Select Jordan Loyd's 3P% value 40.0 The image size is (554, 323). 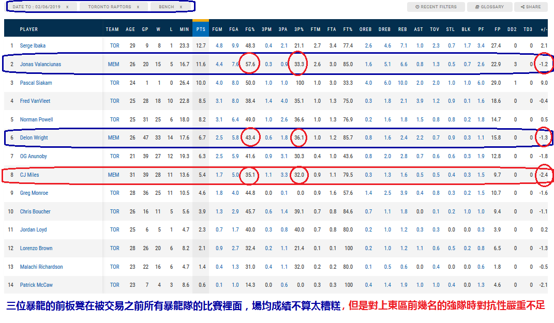tap(299, 230)
